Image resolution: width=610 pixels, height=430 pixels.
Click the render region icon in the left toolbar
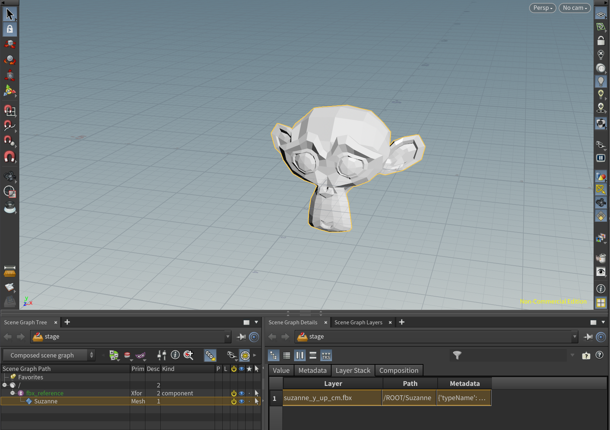tap(9, 192)
